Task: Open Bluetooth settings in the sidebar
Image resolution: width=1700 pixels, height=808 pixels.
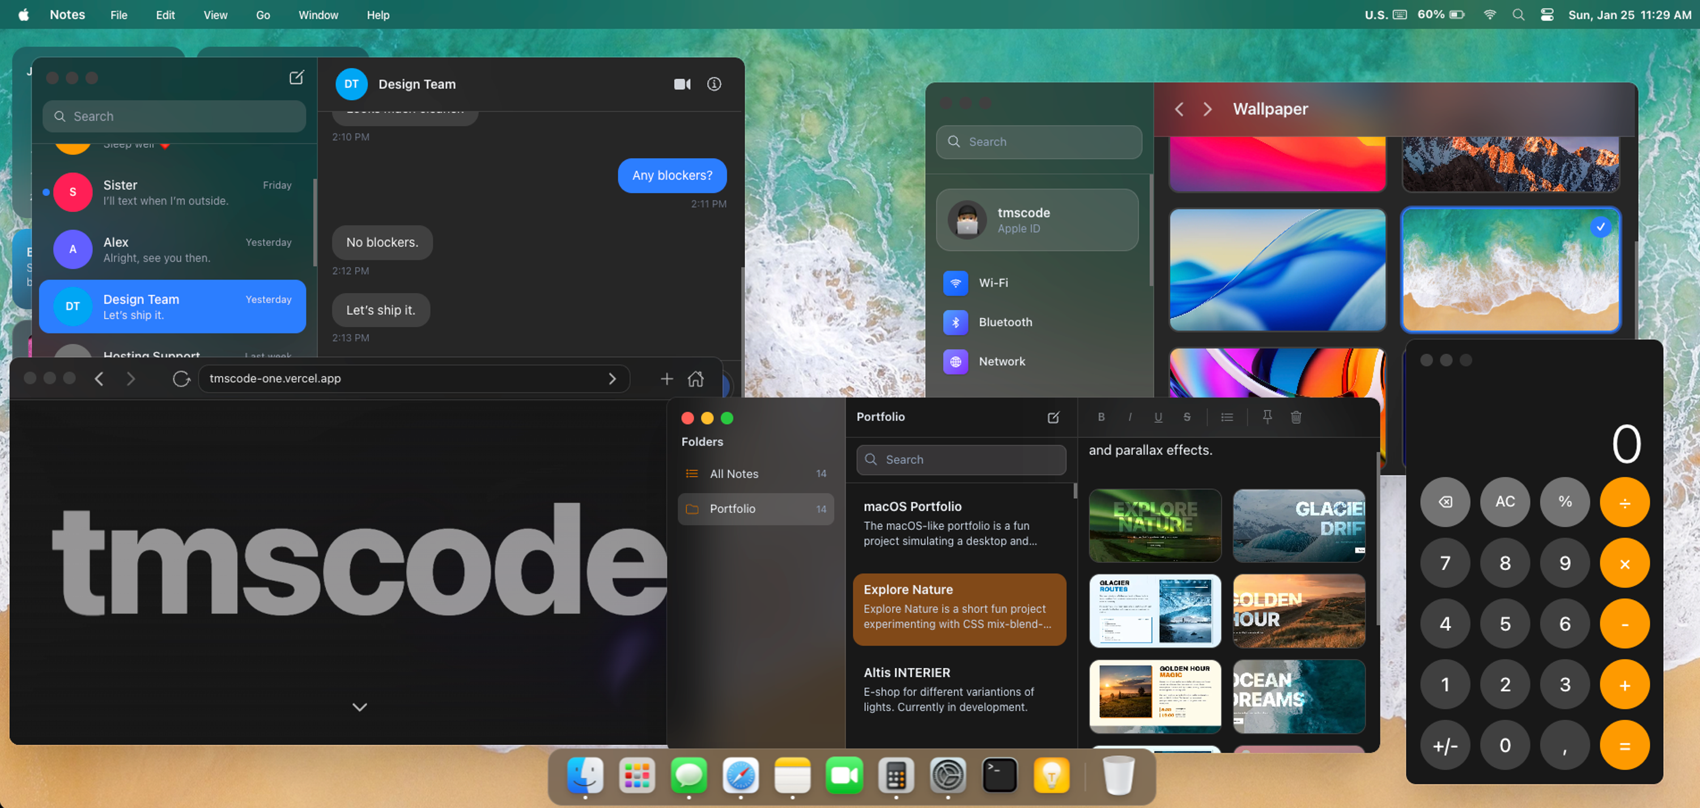Action: pos(1005,322)
